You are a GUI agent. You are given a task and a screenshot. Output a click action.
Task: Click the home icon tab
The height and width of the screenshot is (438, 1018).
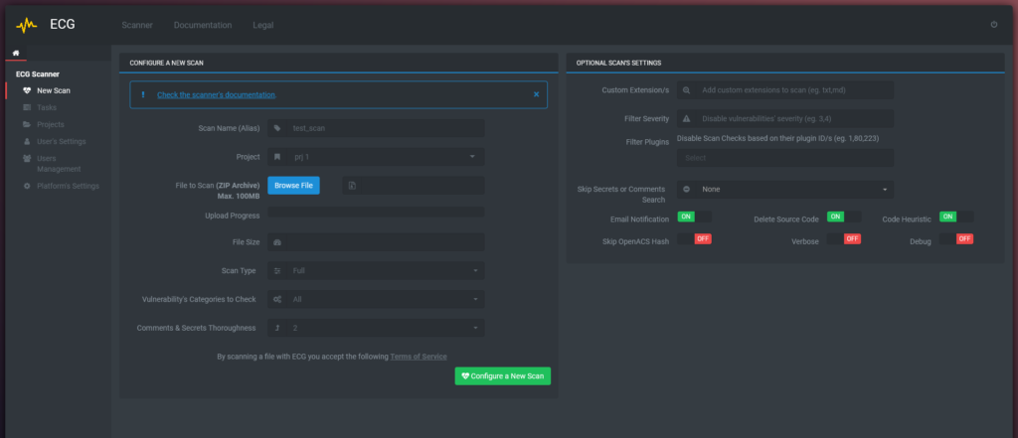point(16,53)
